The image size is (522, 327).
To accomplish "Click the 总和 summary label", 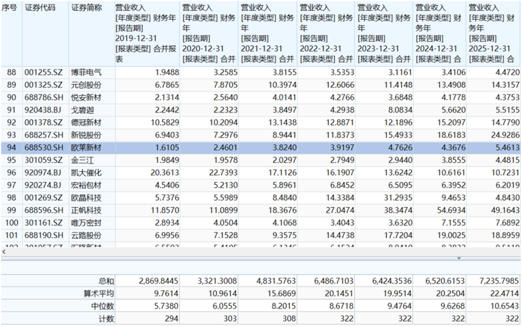I will [106, 281].
